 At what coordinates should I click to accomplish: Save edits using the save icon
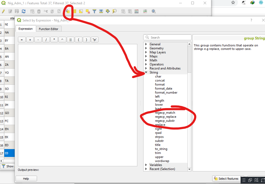tap(17, 11)
